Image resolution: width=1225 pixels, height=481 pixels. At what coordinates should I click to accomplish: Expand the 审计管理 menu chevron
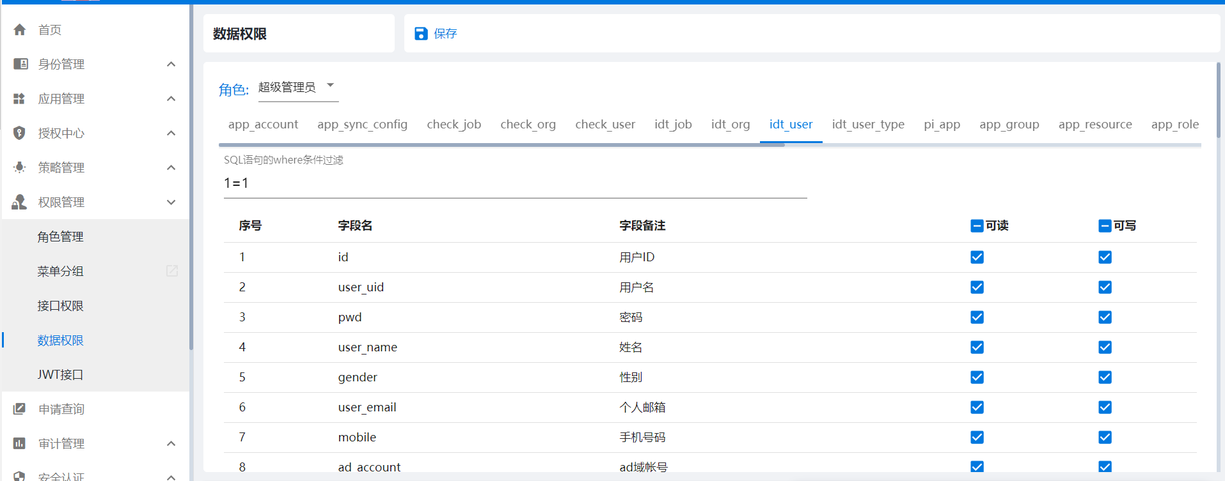(x=171, y=443)
